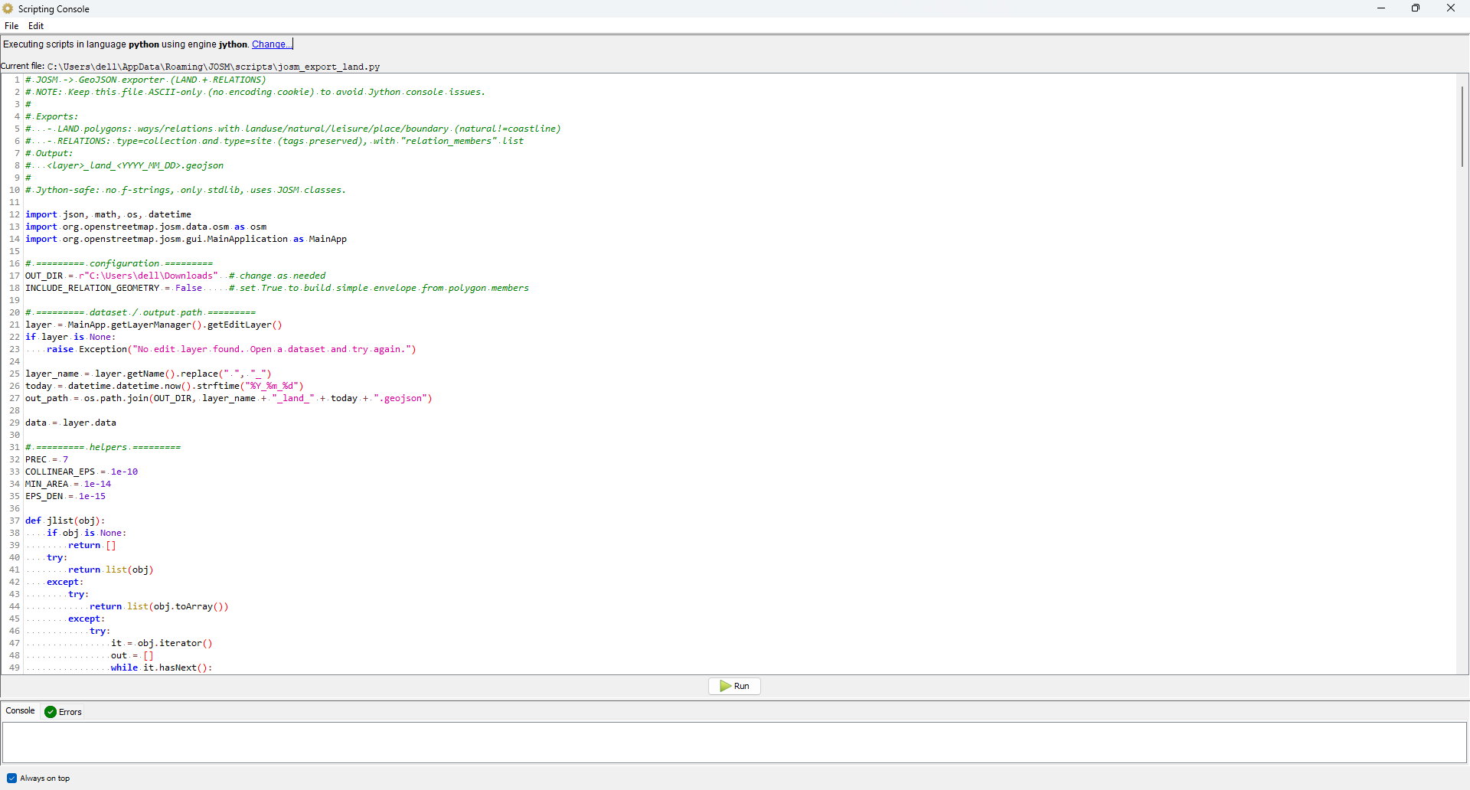
Task: Click the code editor vertical scrollbar thumb
Action: click(x=1462, y=126)
